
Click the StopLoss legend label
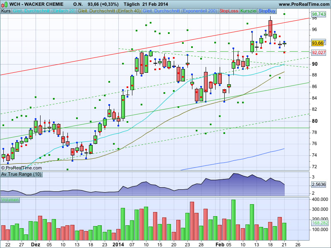pos(229,11)
